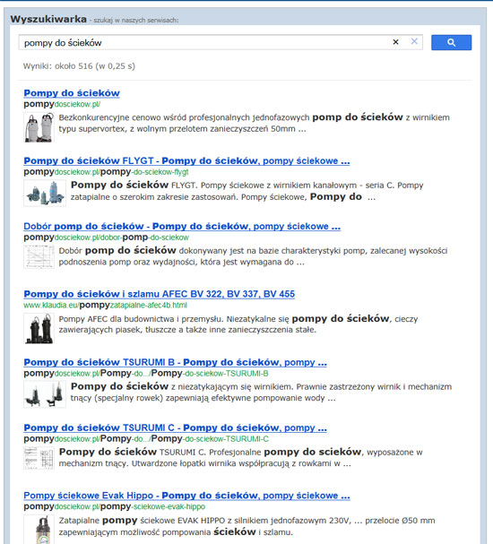The width and height of the screenshot is (493, 544).
Task: Click the Evak Hippo pump thumbnail
Action: (x=39, y=530)
